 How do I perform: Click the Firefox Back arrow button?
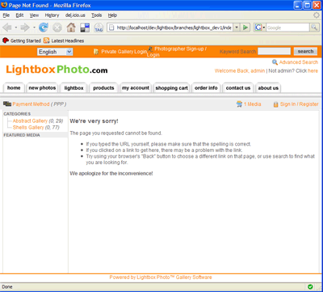click(7, 28)
